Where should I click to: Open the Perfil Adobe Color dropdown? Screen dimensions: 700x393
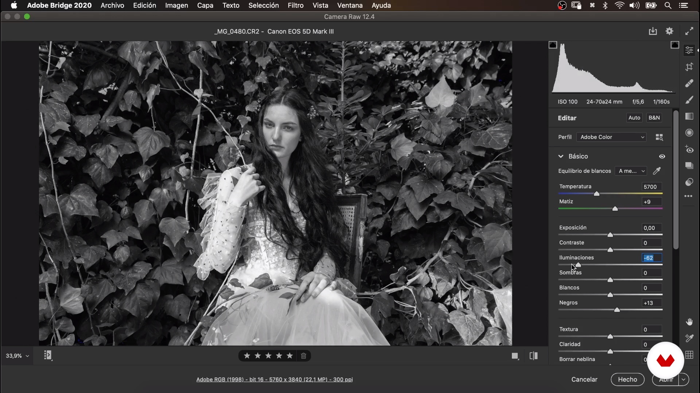pos(611,137)
